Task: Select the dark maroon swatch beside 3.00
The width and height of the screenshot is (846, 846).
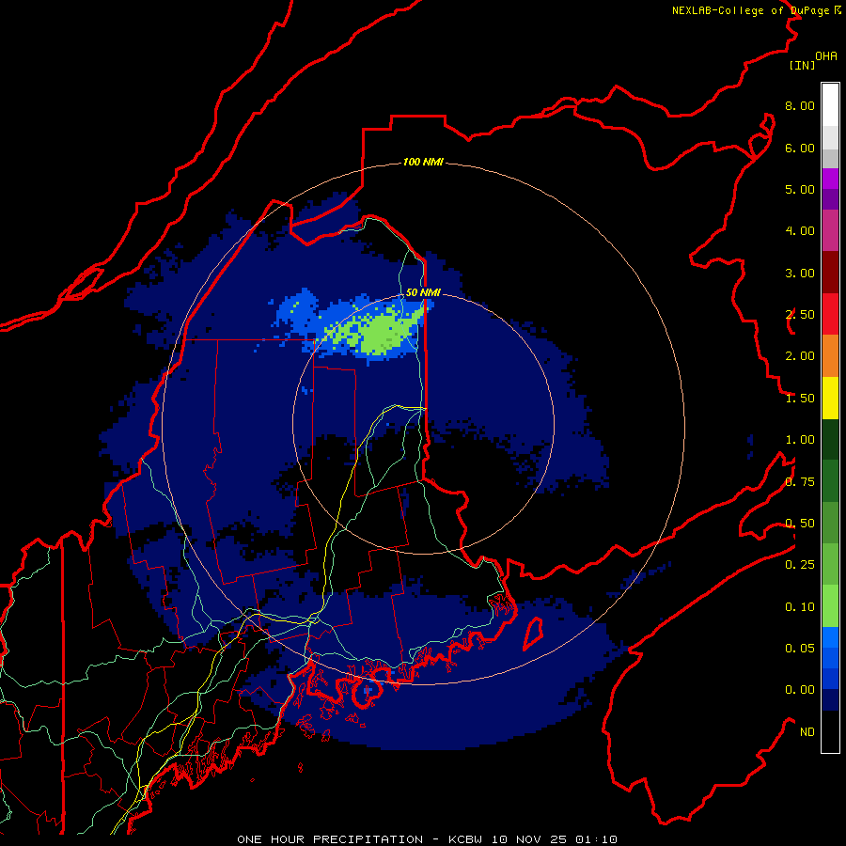Action: click(830, 273)
